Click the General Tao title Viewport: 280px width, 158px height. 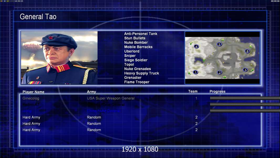tap(38, 17)
